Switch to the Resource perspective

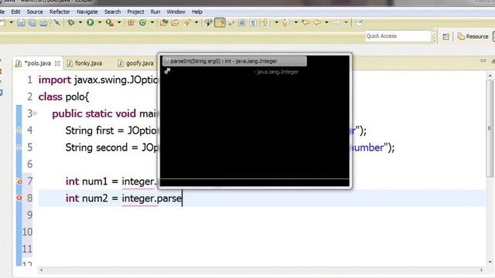[473, 36]
